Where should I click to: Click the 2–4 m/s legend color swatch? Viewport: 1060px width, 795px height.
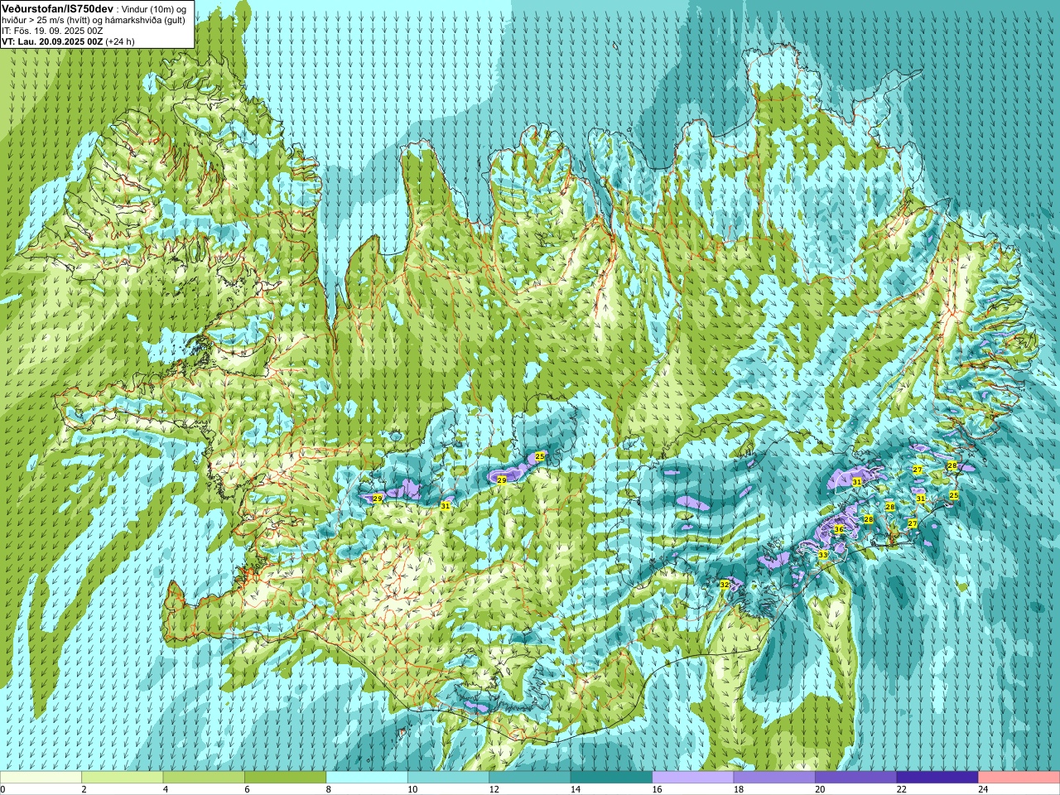point(122,777)
